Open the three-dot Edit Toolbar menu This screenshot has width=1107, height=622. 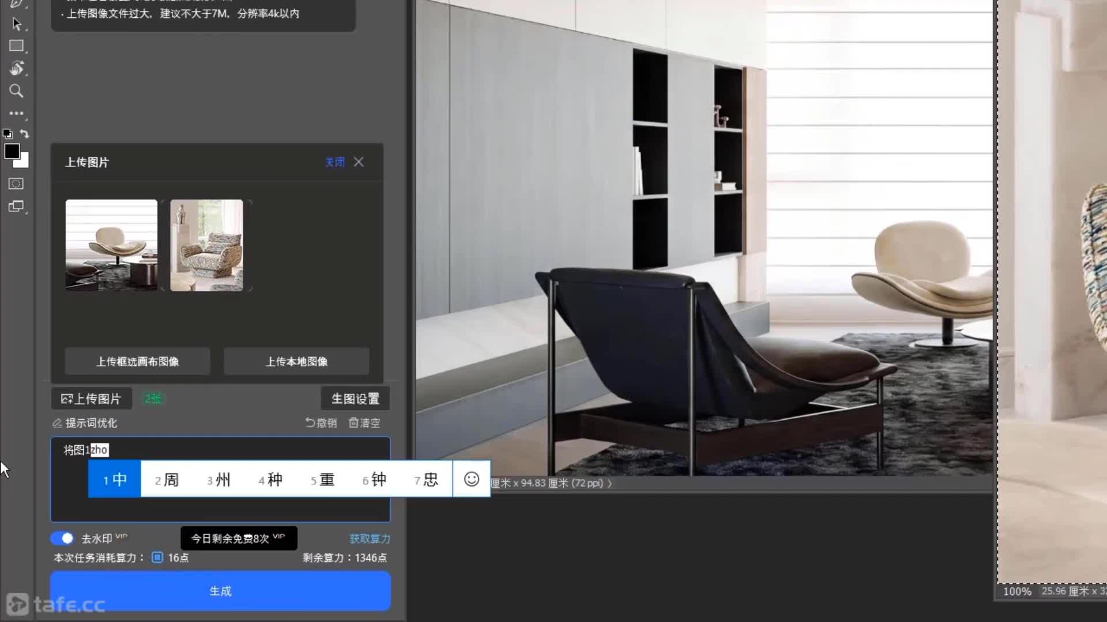16,113
